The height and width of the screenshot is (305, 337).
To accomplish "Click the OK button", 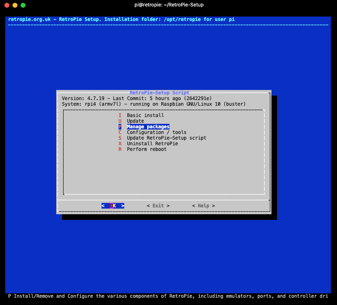I will 113,206.
